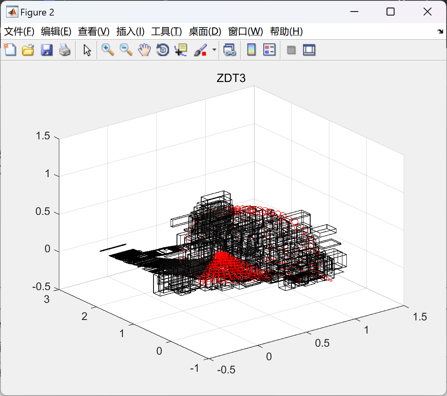
Task: Activate the Zoom In magnifier tool
Action: pyautogui.click(x=107, y=50)
